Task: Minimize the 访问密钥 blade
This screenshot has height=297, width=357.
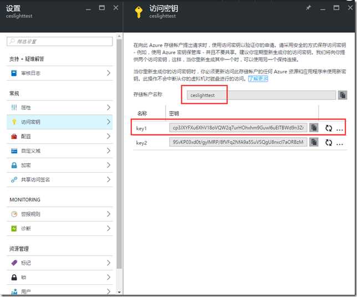Action: pyautogui.click(x=323, y=9)
